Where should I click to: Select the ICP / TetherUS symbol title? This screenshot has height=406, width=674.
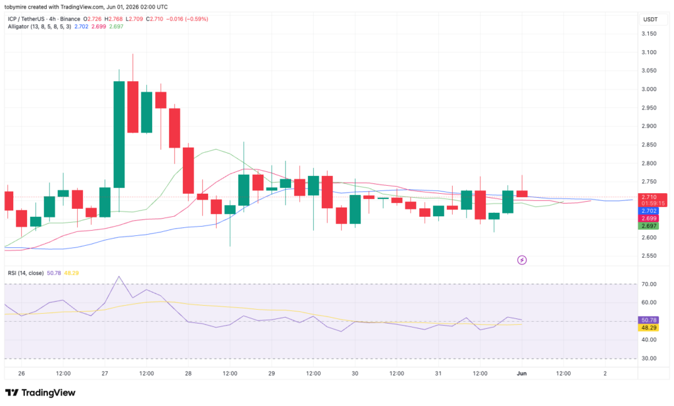click(44, 19)
